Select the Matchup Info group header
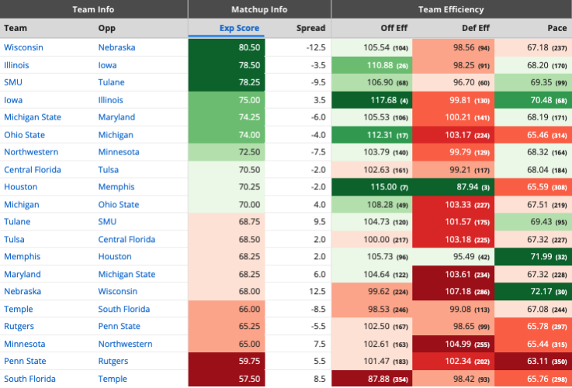This screenshot has width=572, height=388. click(x=259, y=9)
